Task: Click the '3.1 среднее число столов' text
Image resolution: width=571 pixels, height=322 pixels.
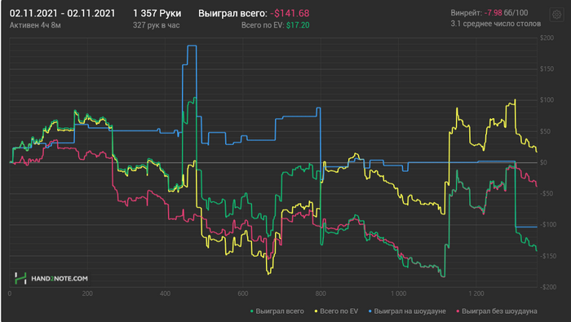Action: [x=496, y=24]
